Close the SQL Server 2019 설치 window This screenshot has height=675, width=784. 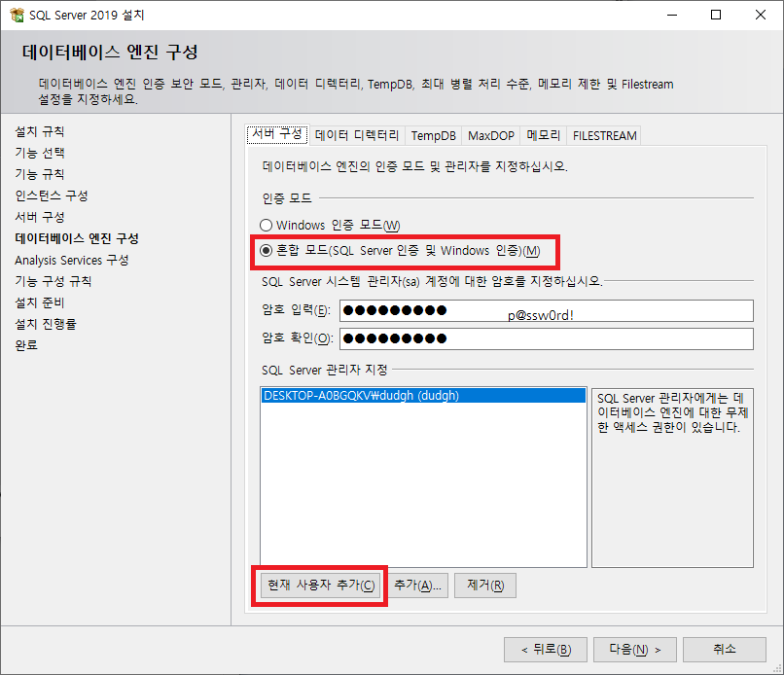[761, 15]
